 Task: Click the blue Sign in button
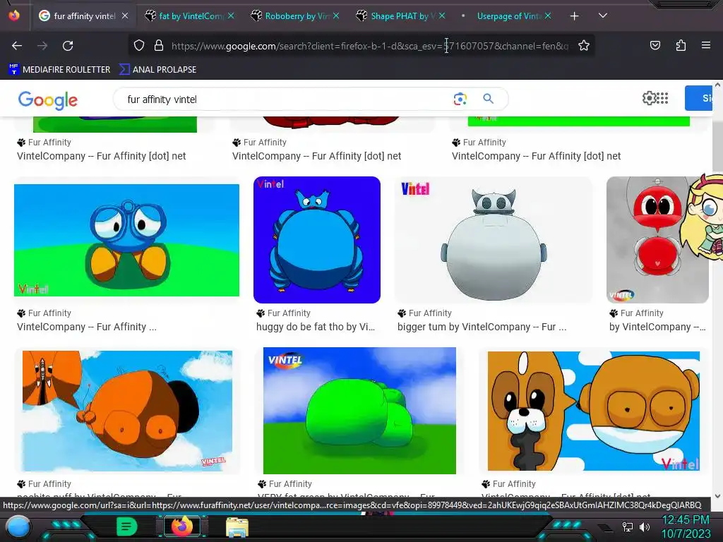pos(699,98)
